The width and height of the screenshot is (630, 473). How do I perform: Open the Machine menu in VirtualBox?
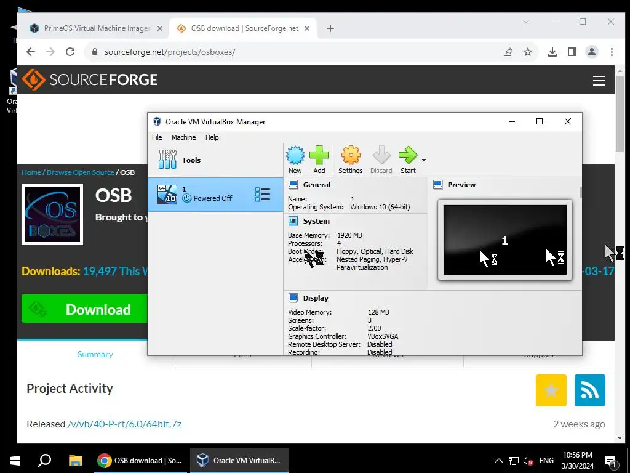coord(183,137)
